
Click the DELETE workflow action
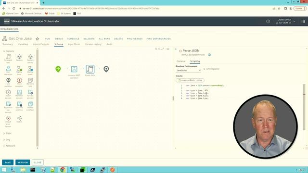pos(118,39)
